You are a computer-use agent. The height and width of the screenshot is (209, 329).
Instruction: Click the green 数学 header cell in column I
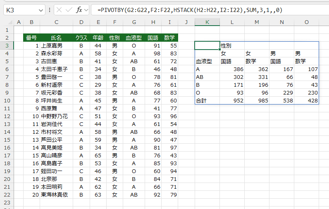169,38
